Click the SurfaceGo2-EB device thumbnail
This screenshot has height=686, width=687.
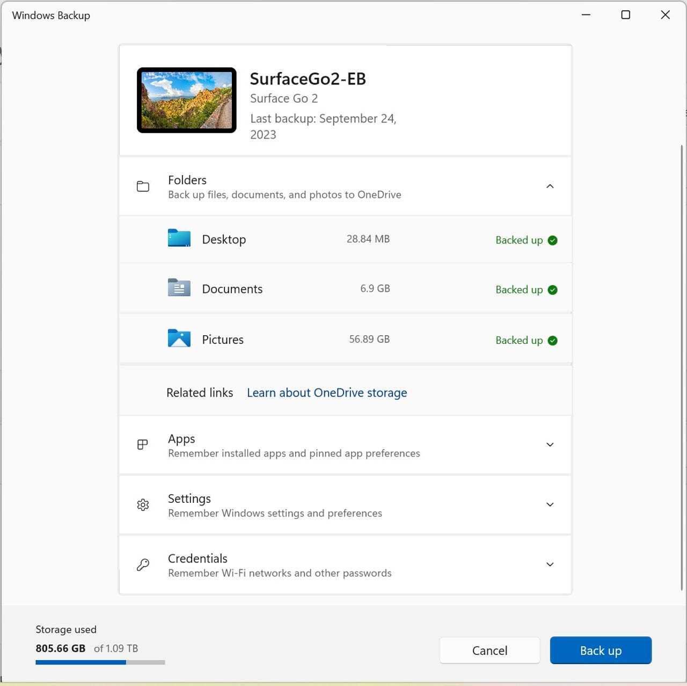point(186,100)
